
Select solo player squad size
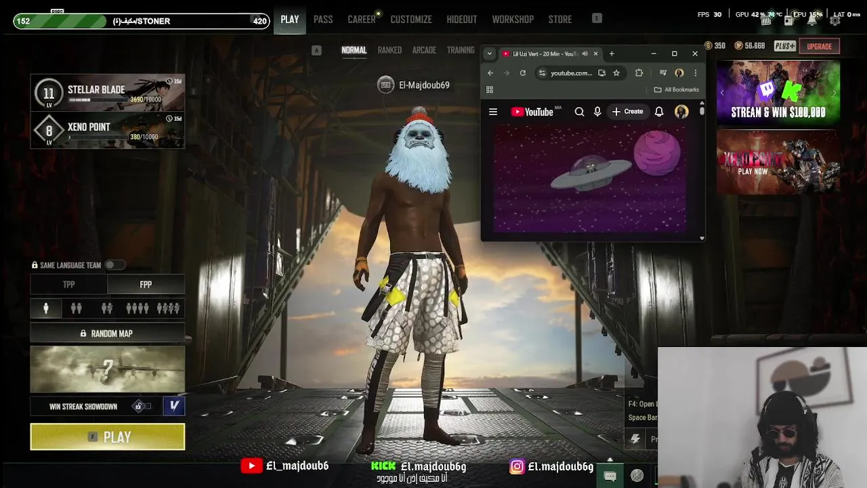[x=46, y=308]
